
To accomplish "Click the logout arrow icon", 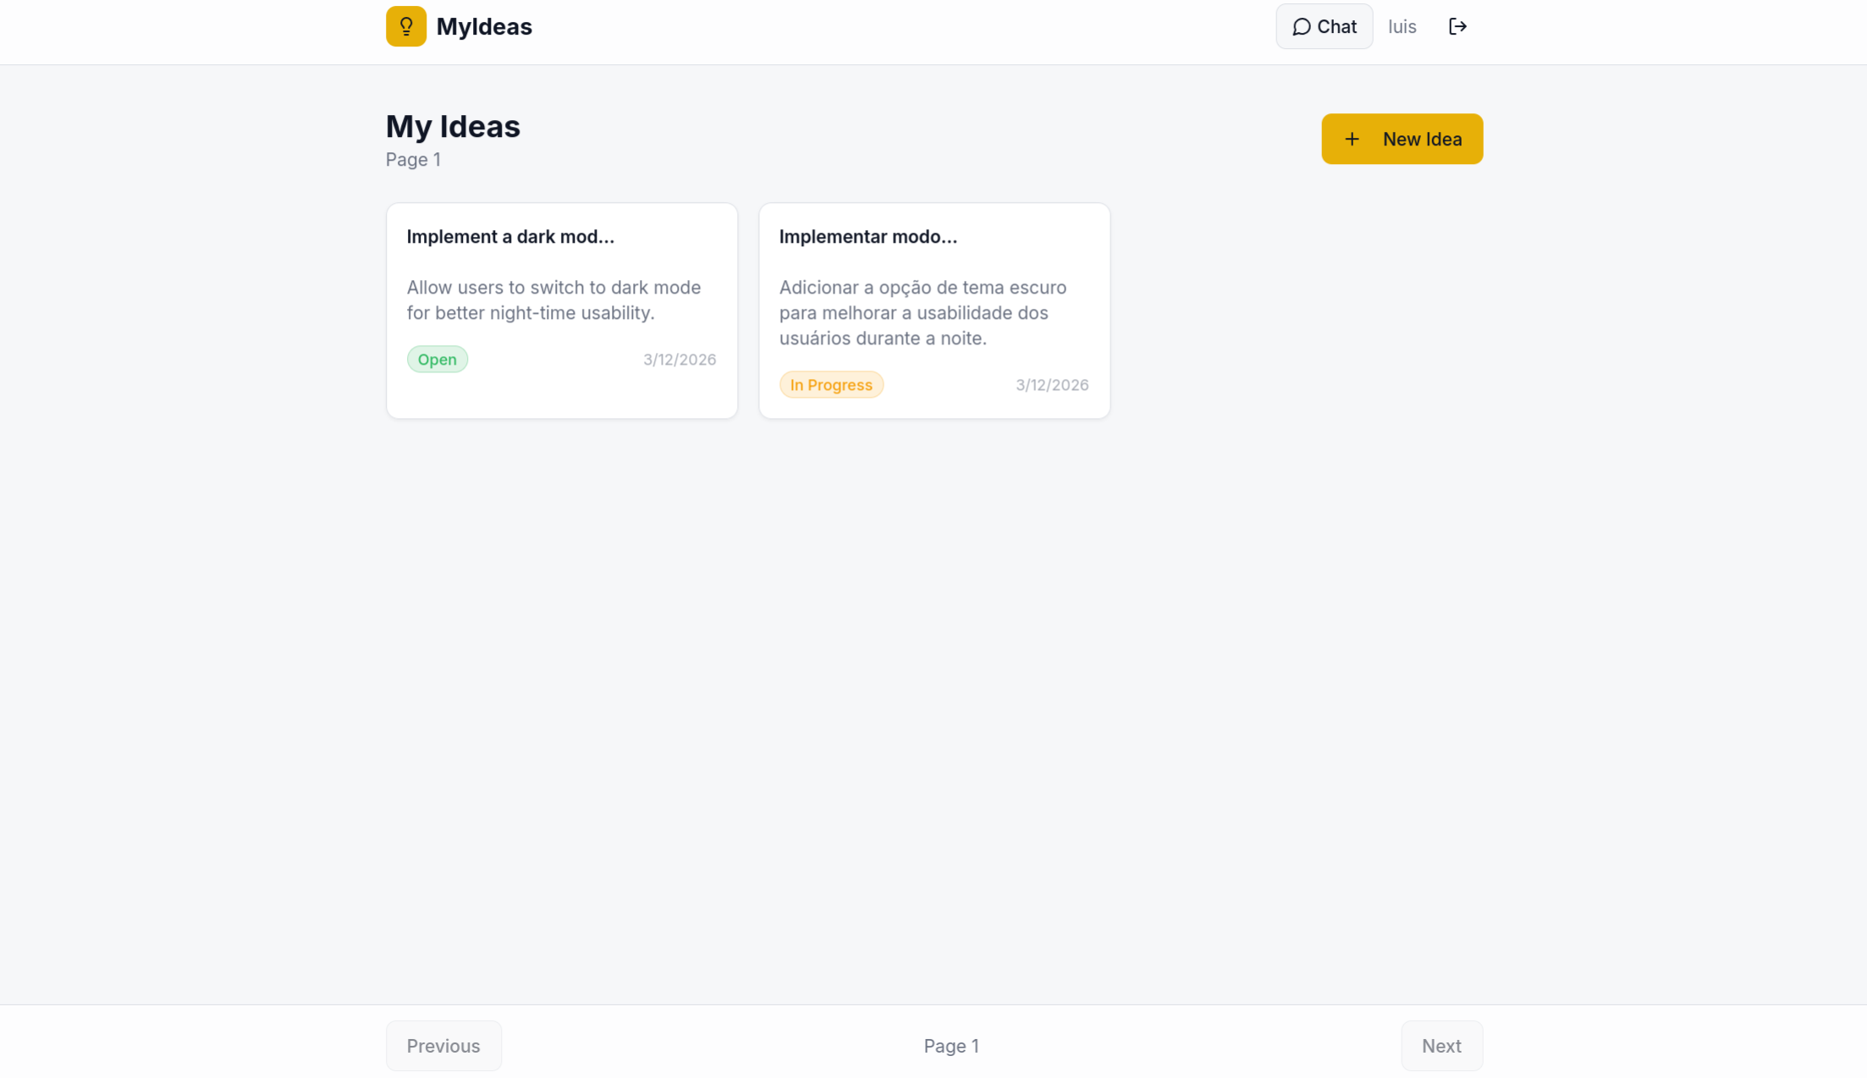I will (1457, 26).
